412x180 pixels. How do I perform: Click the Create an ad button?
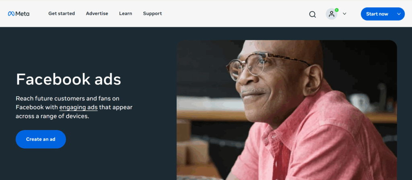click(x=41, y=139)
